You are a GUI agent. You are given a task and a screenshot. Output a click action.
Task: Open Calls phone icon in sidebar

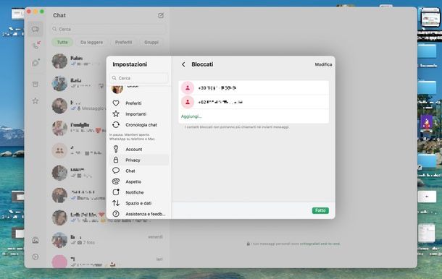36,45
